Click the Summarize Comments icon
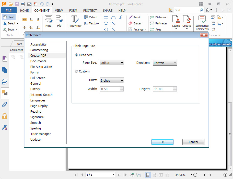The image size is (233, 179). point(202,22)
